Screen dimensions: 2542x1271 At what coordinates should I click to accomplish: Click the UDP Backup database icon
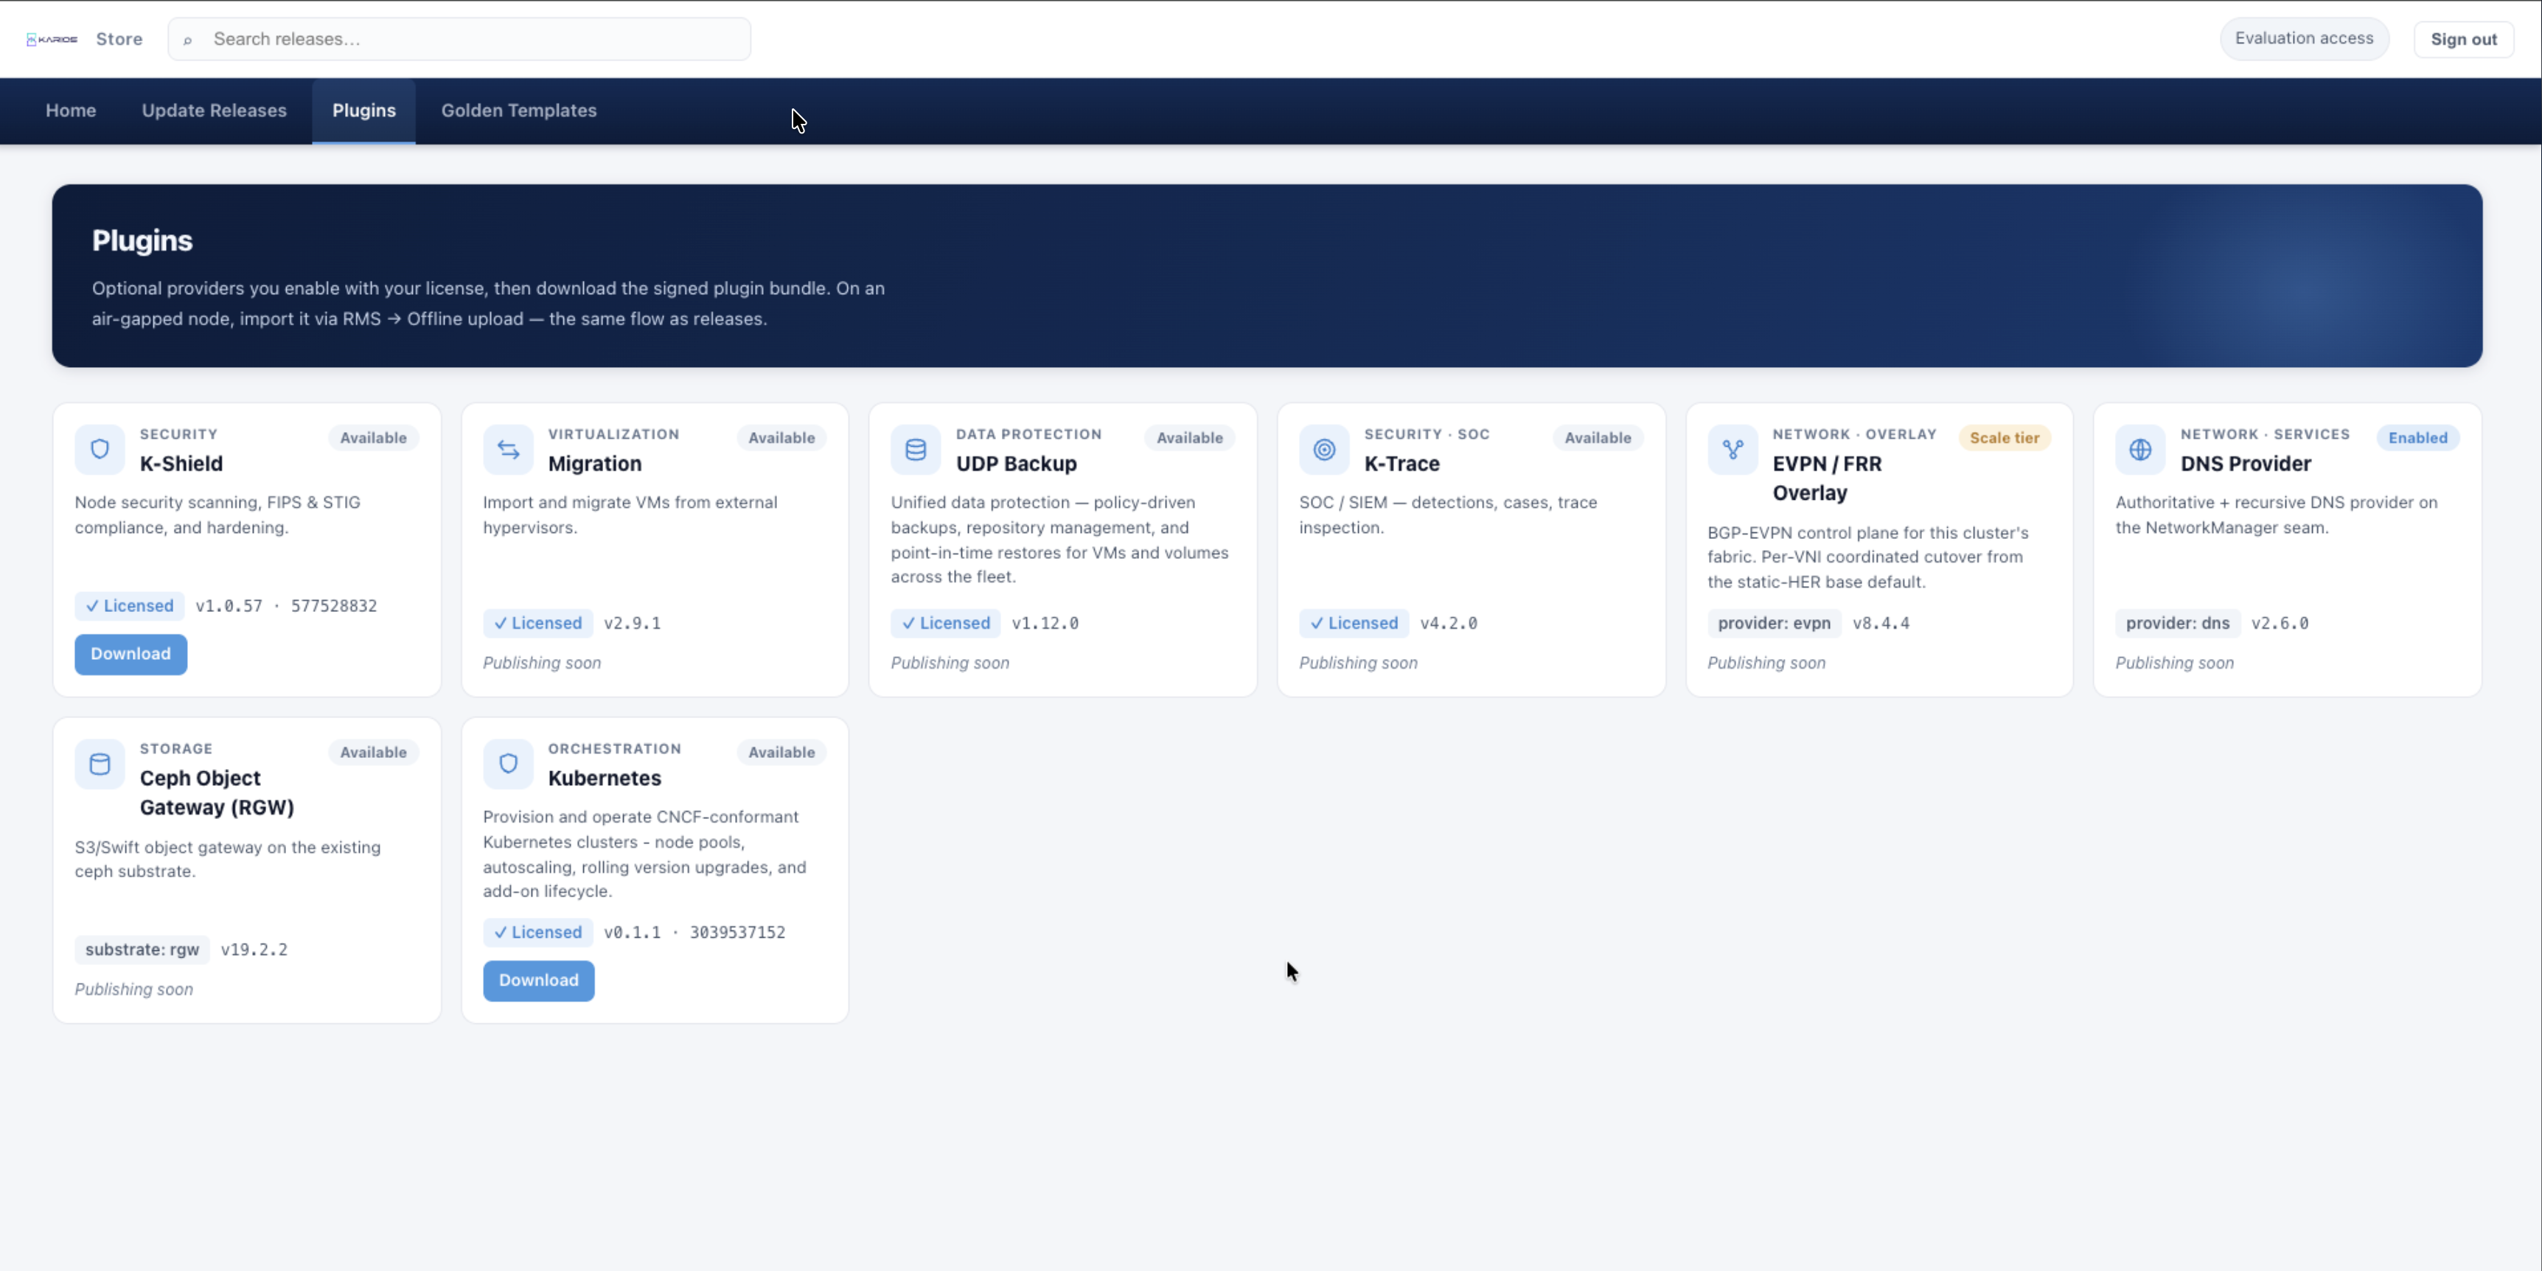point(916,450)
